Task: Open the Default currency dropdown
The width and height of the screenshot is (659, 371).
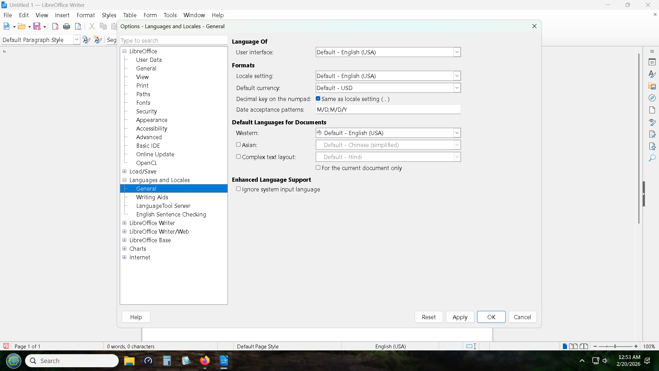Action: point(456,88)
